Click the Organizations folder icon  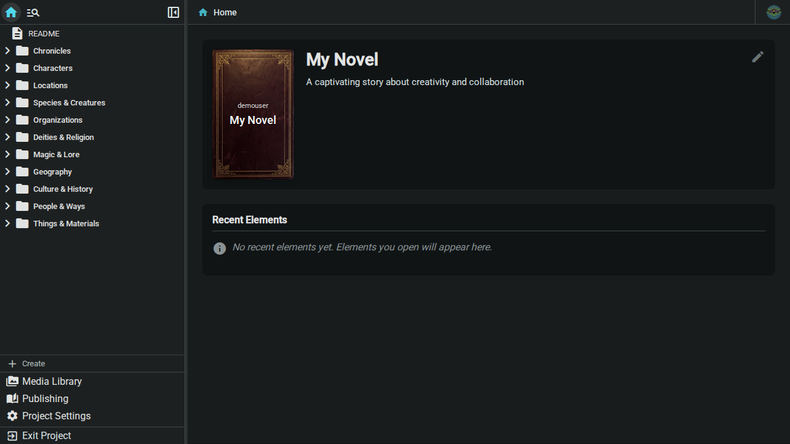pyautogui.click(x=22, y=120)
